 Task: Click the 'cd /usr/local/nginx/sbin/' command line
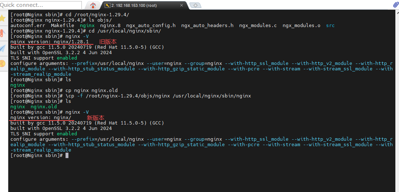[x=86, y=31]
